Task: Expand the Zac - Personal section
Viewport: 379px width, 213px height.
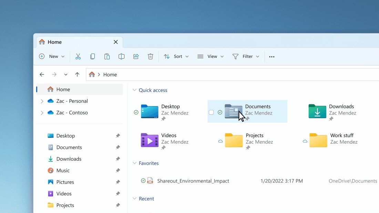Action: pyautogui.click(x=41, y=101)
